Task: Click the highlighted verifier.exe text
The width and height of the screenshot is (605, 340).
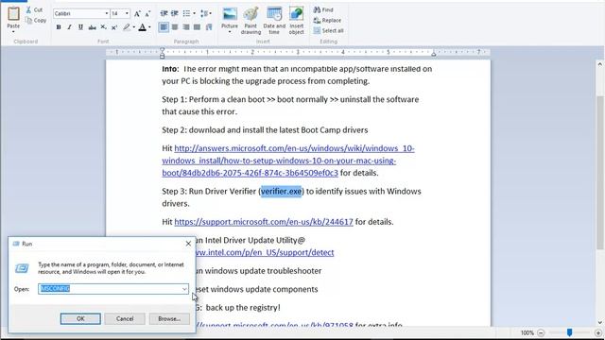Action: pyautogui.click(x=282, y=191)
